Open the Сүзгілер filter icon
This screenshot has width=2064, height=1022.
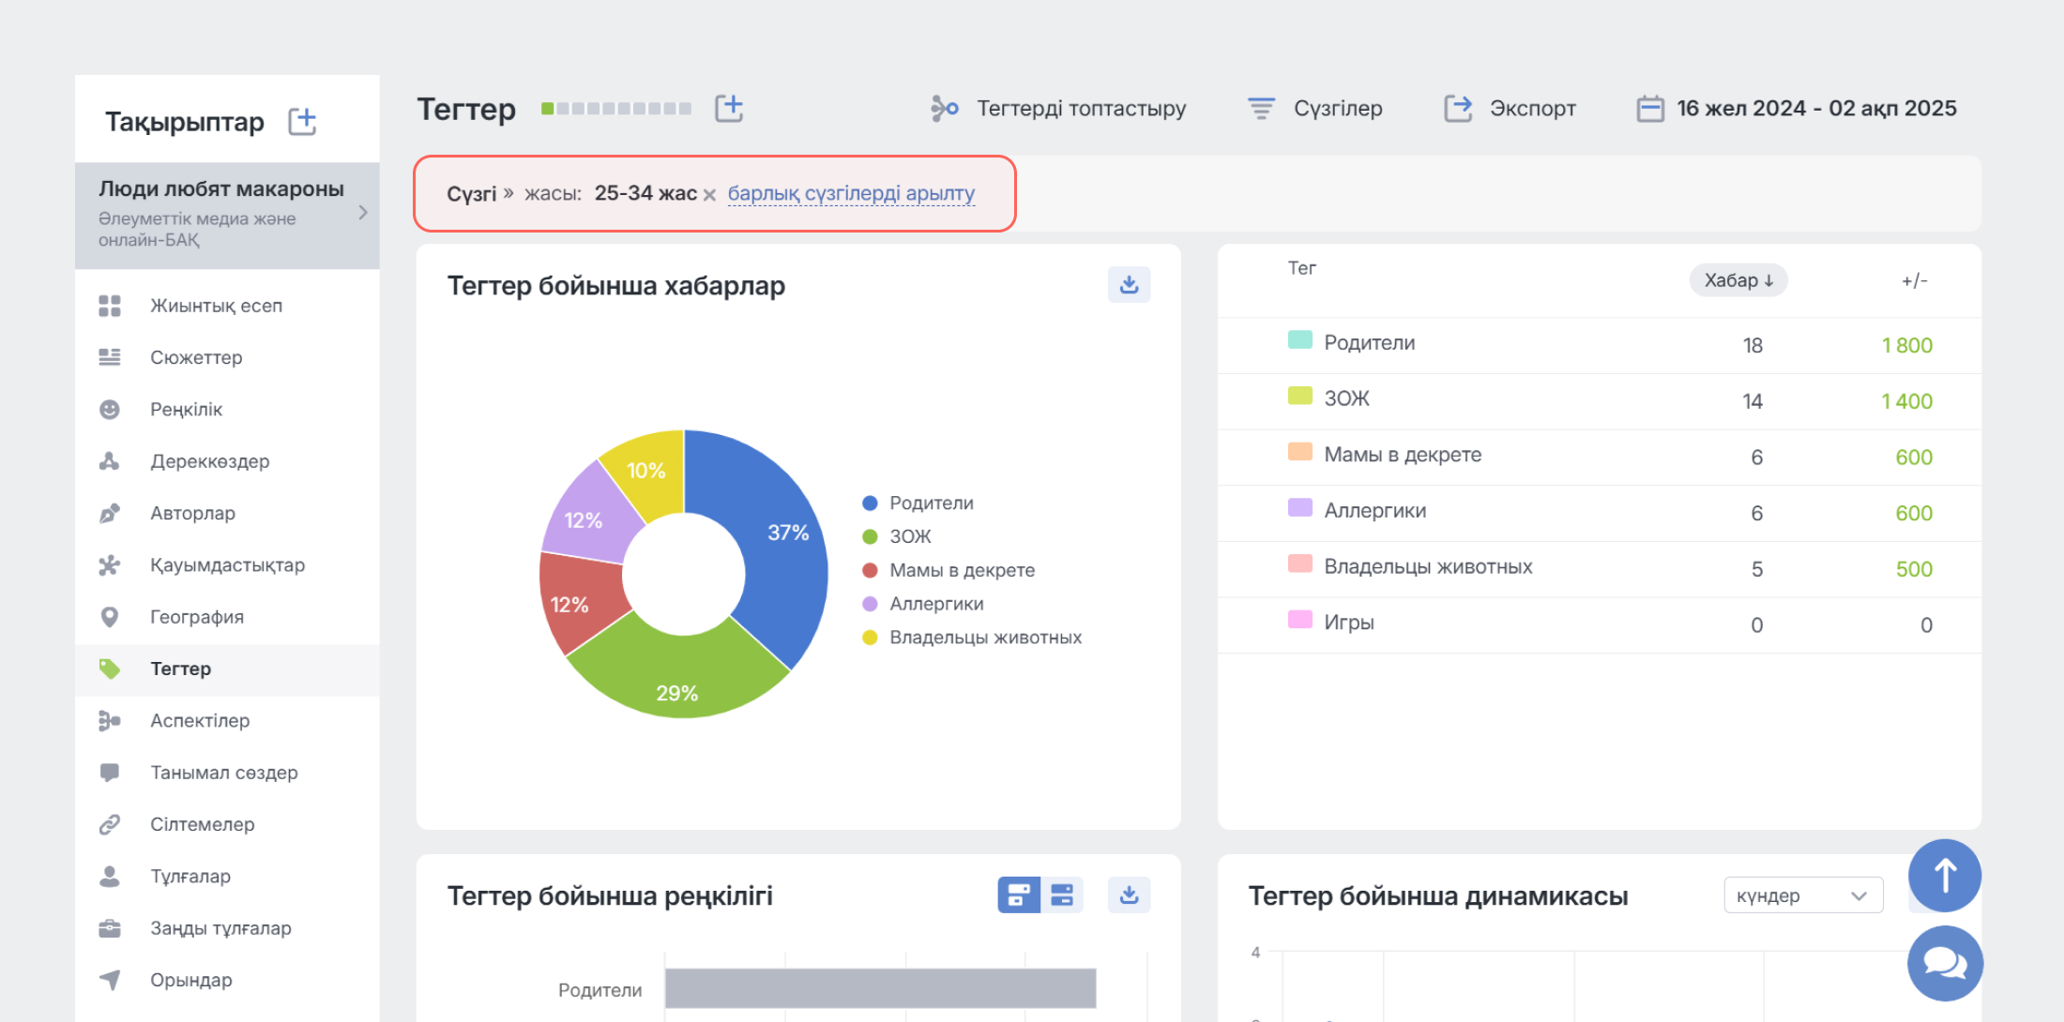[x=1261, y=109]
